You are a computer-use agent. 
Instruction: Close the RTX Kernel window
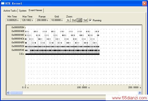coord(145,3)
